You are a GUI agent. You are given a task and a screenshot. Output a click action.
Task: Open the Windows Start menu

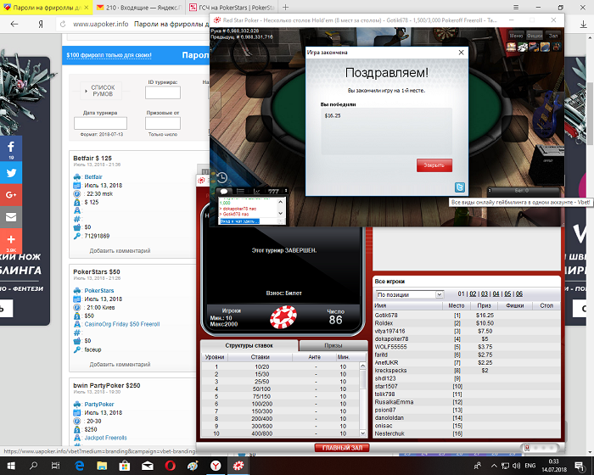pyautogui.click(x=11, y=466)
